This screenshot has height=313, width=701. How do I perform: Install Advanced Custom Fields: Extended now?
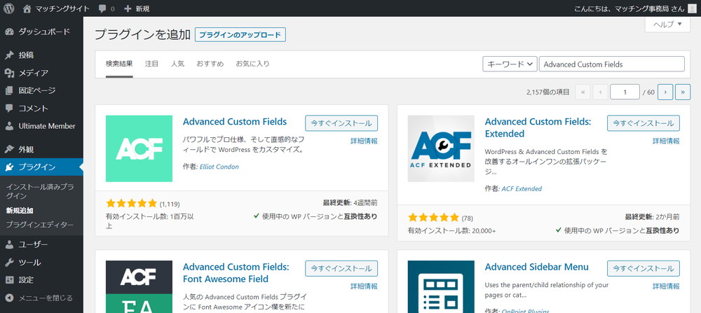(644, 123)
